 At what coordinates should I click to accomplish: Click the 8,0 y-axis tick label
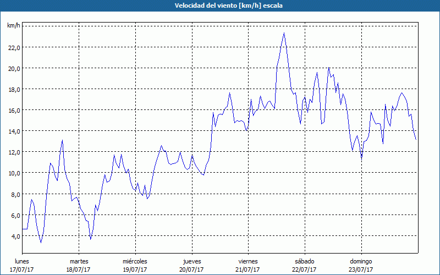pos(15,194)
